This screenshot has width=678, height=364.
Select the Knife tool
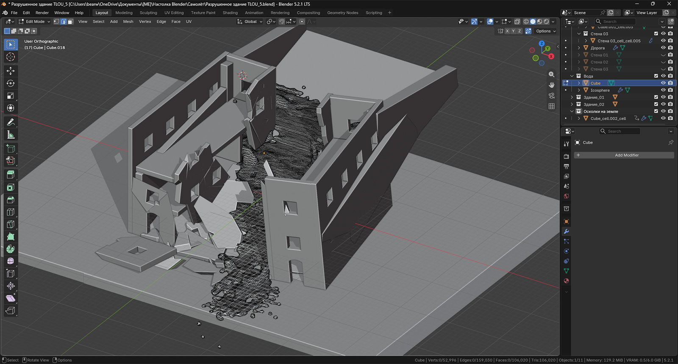11,224
